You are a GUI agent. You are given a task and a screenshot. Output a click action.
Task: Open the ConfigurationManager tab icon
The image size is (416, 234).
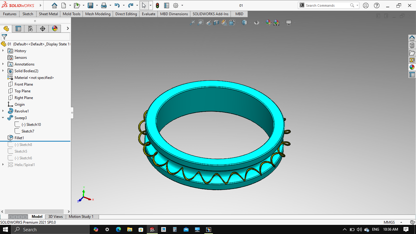[x=30, y=29]
